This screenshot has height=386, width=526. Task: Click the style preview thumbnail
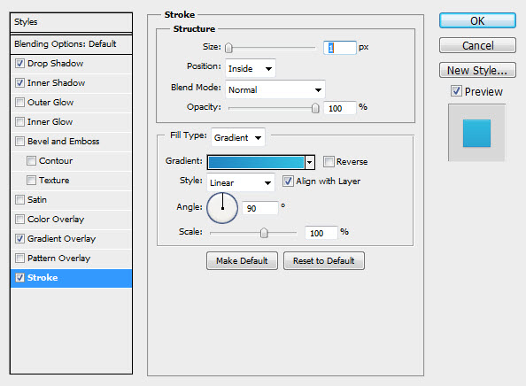click(476, 133)
